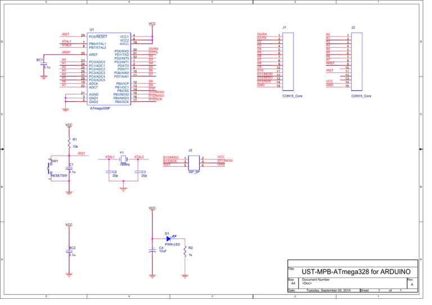
Task: Select the J3 ISP header box
Action: pos(194,163)
